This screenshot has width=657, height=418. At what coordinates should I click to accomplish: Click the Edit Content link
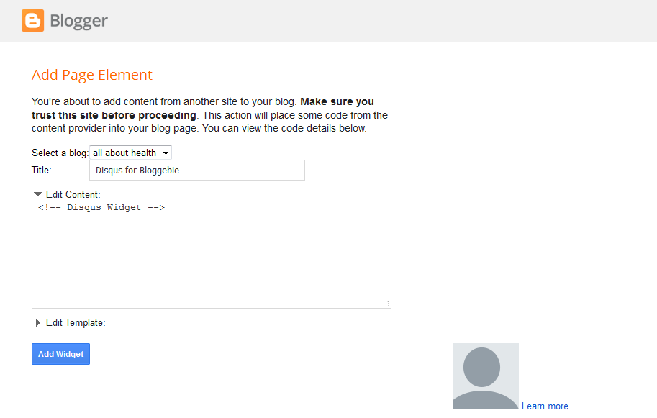point(73,194)
